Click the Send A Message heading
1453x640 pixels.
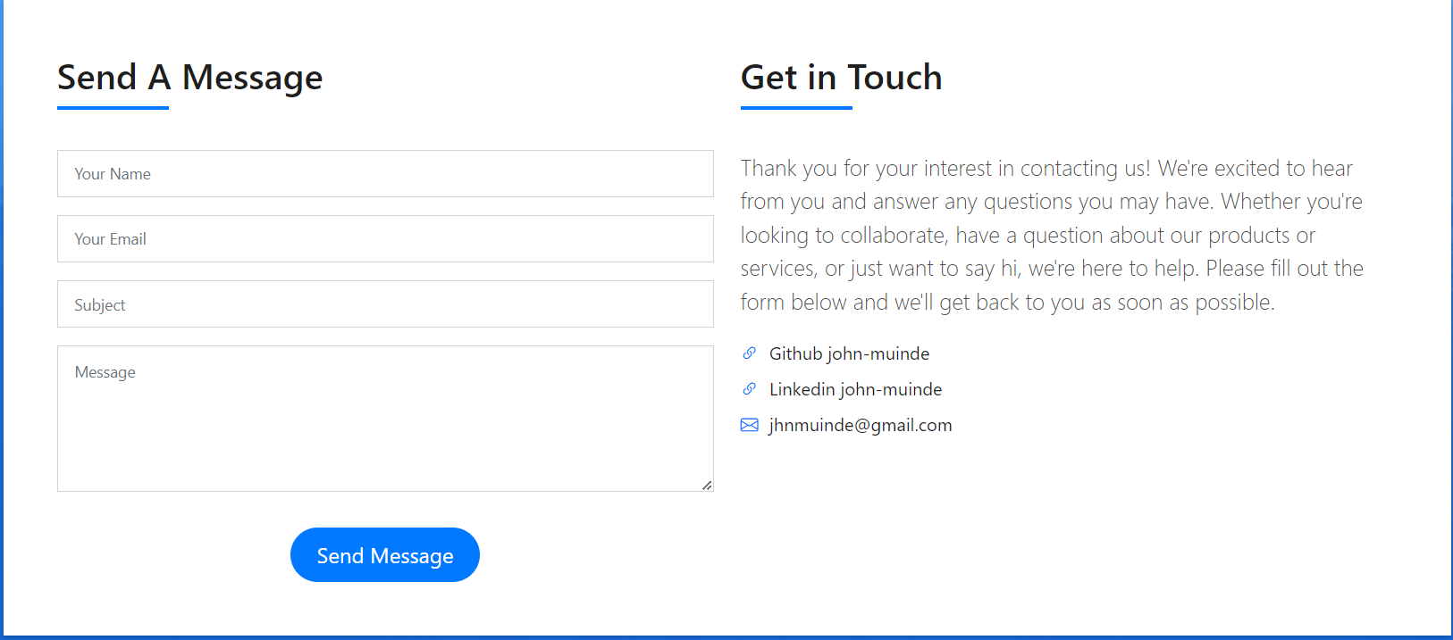(189, 78)
